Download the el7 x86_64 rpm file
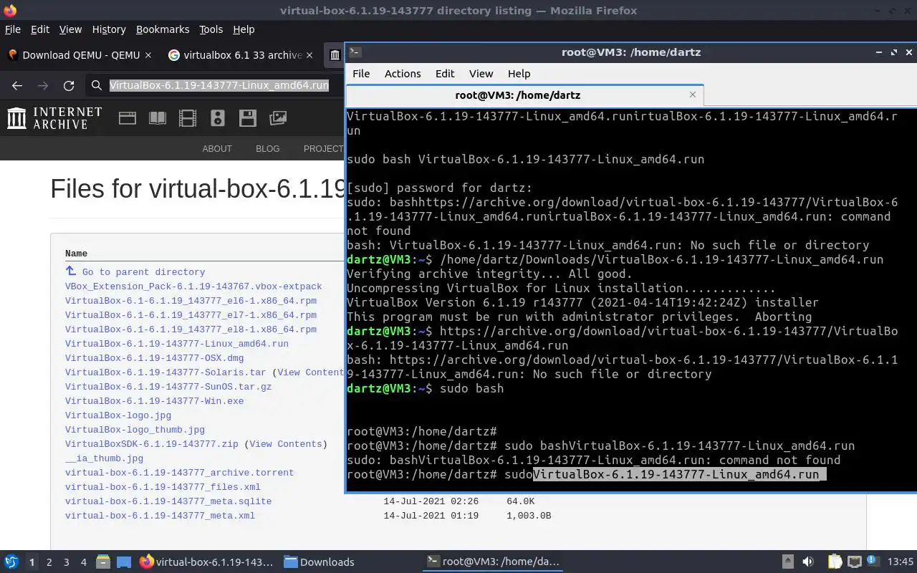917x573 pixels. [x=191, y=315]
